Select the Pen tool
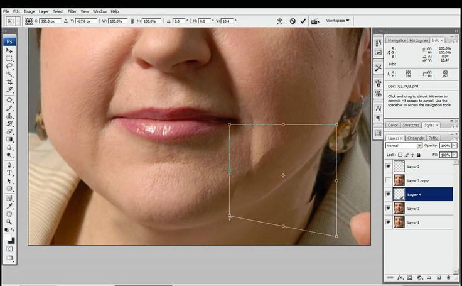 (9, 165)
